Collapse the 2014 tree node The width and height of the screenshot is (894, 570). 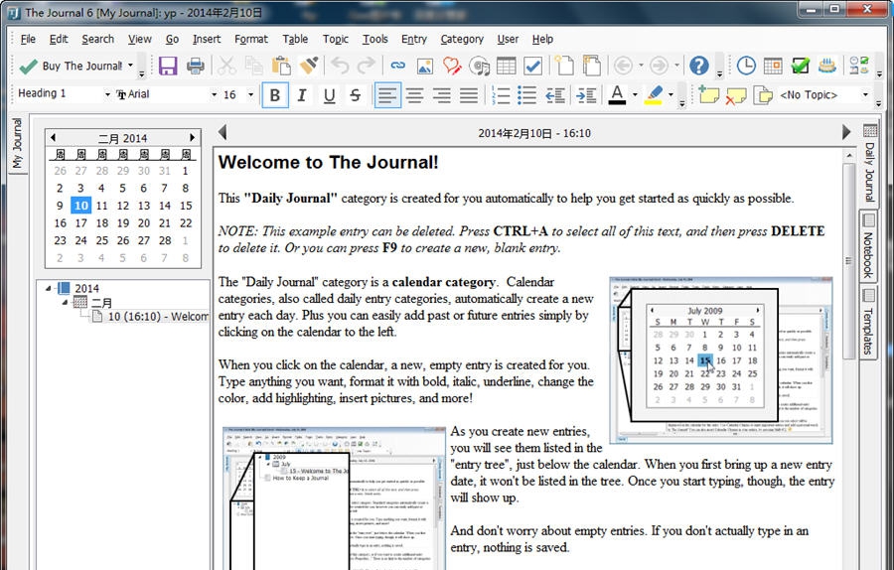(x=49, y=288)
